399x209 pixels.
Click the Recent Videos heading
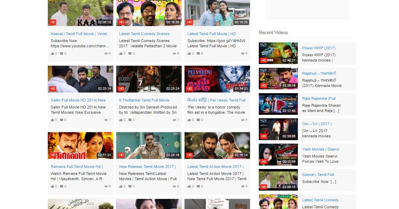[x=273, y=32]
